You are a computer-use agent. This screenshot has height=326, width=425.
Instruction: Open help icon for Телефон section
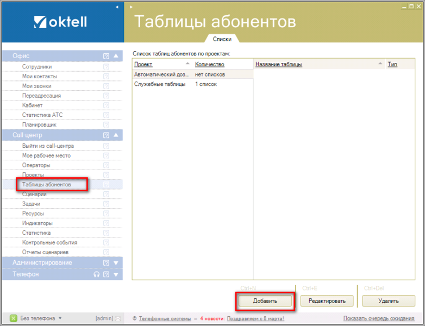point(107,274)
